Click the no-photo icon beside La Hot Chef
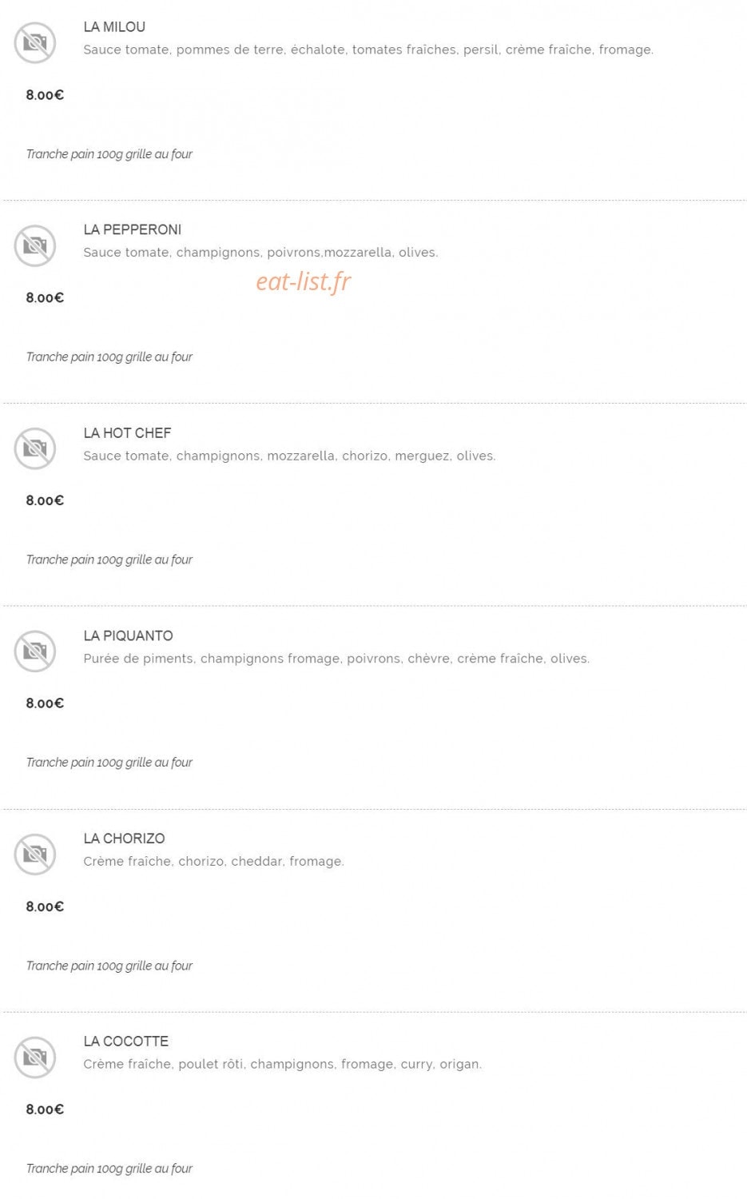This screenshot has height=1199, width=747. click(35, 448)
